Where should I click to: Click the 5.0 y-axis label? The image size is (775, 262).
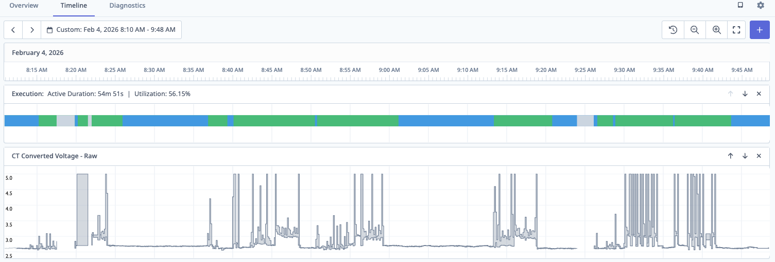[9, 178]
